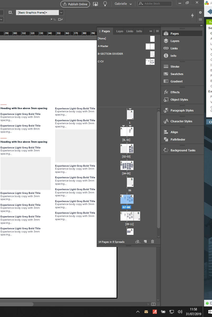Focus the Adobe Stock search field

155,4
